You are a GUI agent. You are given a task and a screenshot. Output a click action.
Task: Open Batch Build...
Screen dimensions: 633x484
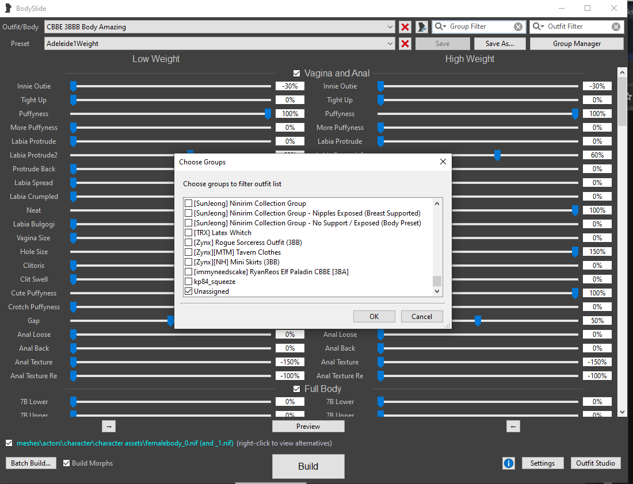click(30, 463)
